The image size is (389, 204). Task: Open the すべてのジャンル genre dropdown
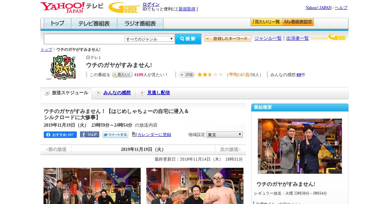(x=149, y=39)
